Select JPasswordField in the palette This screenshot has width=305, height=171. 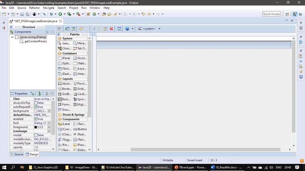coord(80,145)
